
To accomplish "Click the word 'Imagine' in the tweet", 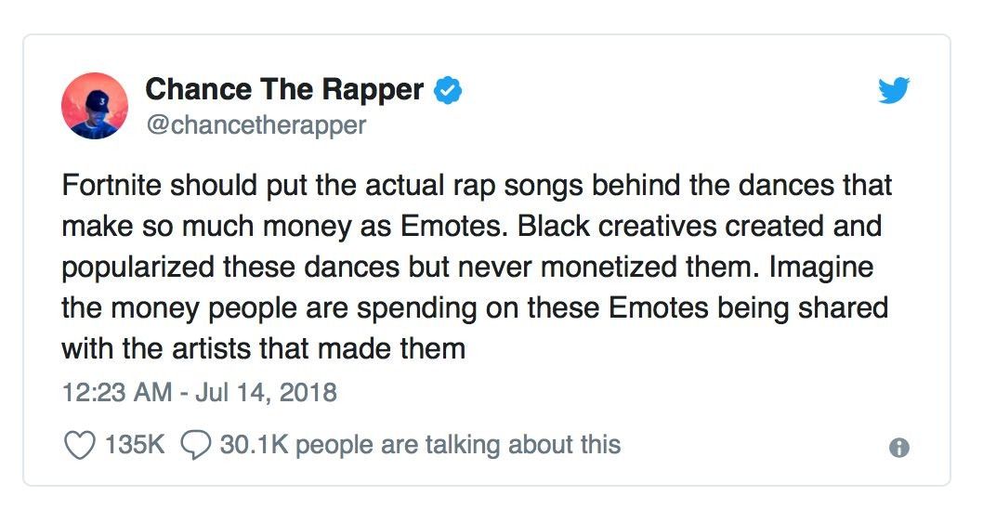I will (820, 268).
